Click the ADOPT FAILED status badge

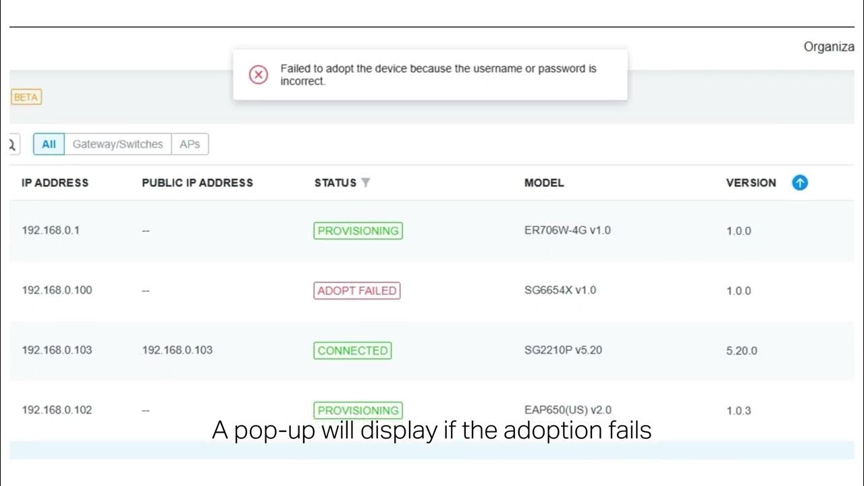(357, 291)
